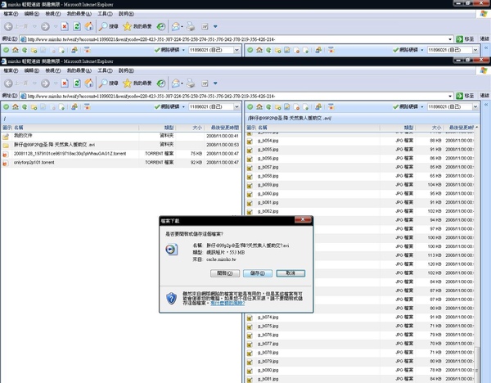This screenshot has width=491, height=383.
Task: Click checked file icon of g_b079.jpg row
Action: pyautogui.click(x=250, y=362)
